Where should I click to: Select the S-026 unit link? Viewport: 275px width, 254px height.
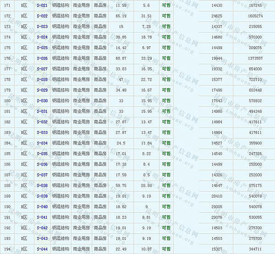(x=42, y=58)
